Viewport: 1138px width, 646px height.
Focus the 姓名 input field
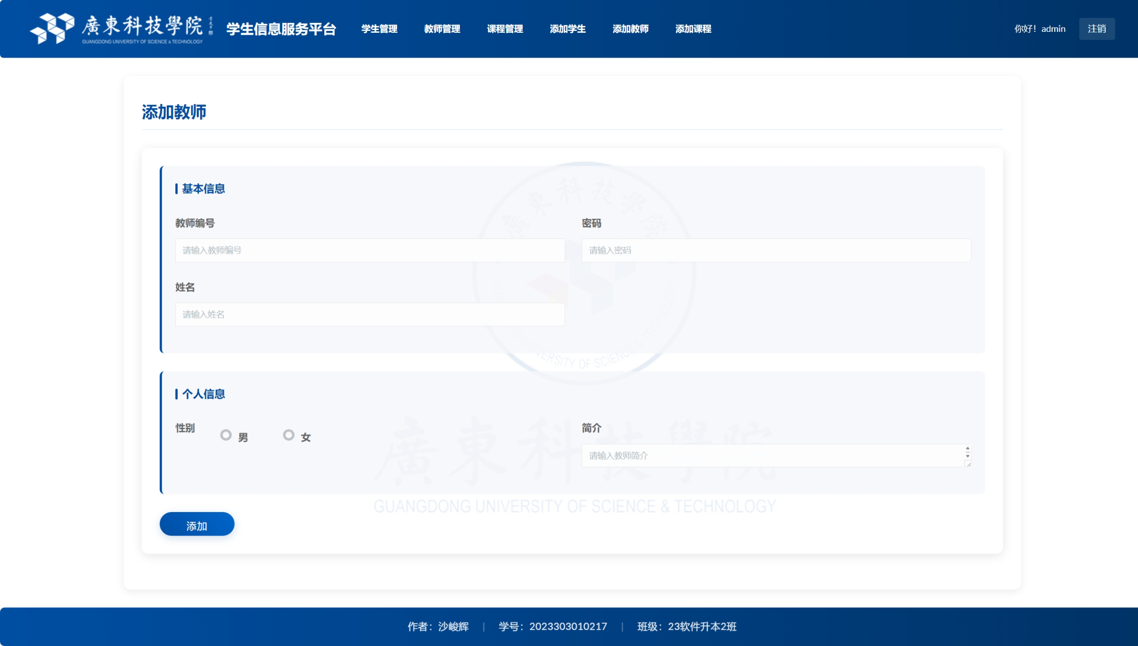point(369,314)
